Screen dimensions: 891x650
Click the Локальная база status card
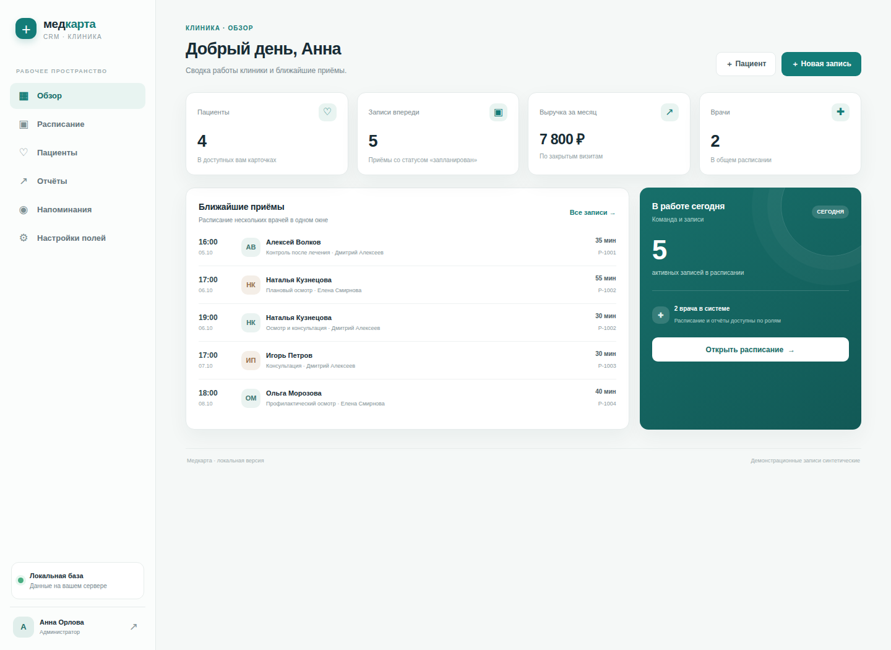[77, 581]
